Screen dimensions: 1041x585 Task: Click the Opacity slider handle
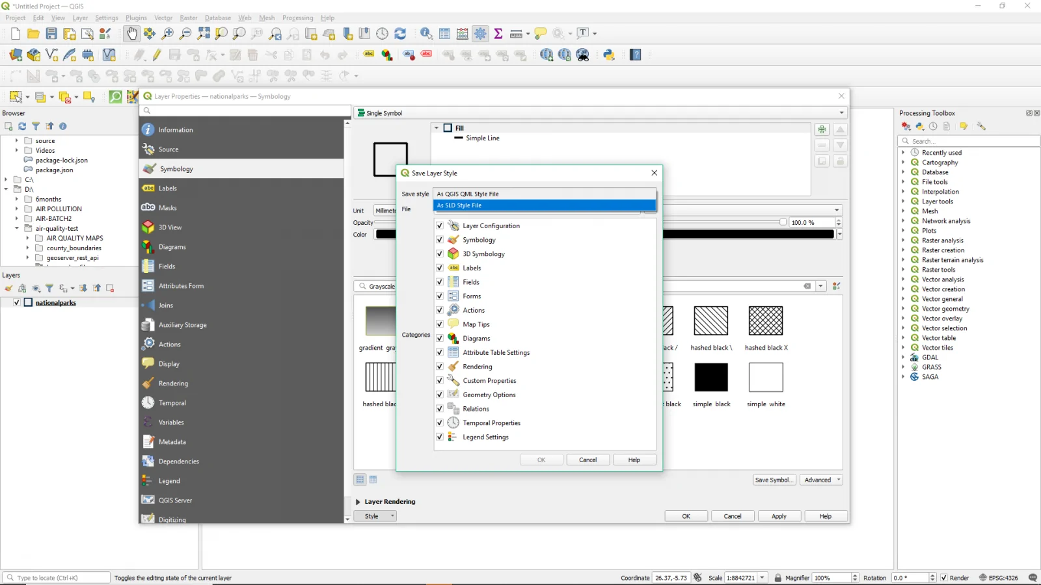[x=783, y=222]
